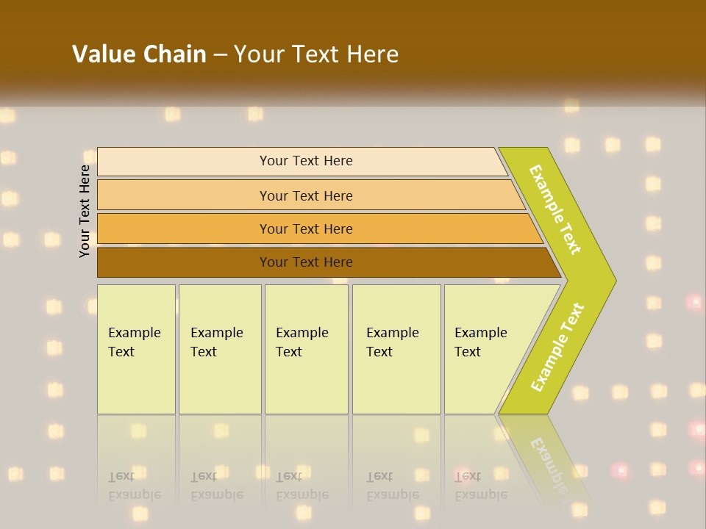This screenshot has width=706, height=529.
Task: Select the second "Example Text" box
Action: (219, 348)
